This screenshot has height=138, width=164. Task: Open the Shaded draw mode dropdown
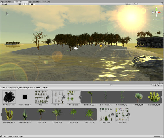(9, 4)
